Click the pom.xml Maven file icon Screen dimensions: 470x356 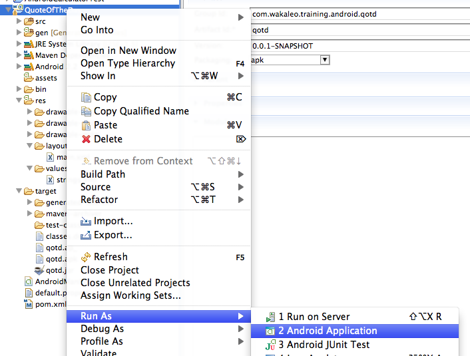(29, 304)
